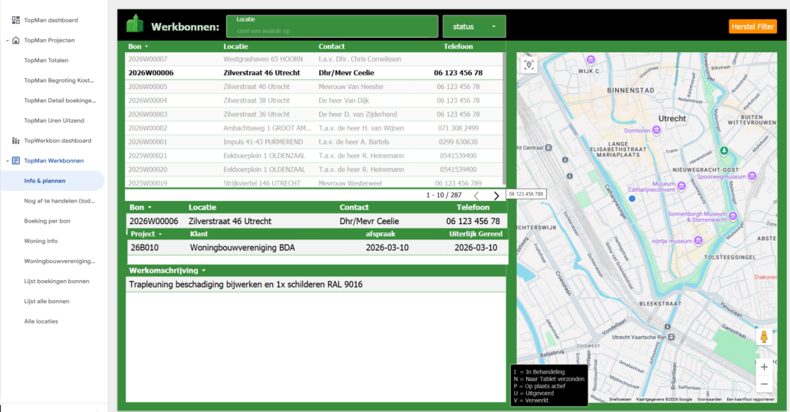Navigate to Boeking per bon page

[x=47, y=221]
